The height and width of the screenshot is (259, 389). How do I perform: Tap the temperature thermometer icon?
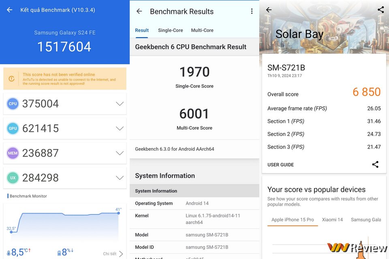(9, 253)
